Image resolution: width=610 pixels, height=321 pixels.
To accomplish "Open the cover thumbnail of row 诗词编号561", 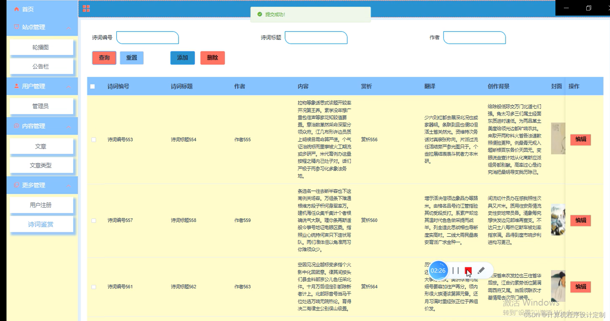I will point(558,286).
